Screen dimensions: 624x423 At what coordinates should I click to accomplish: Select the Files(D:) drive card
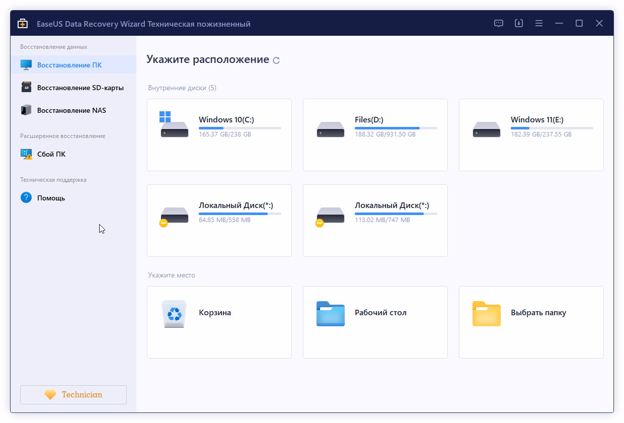tap(375, 135)
